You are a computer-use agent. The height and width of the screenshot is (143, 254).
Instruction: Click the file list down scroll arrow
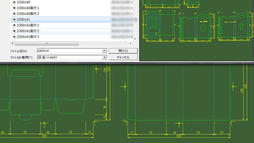(x=135, y=39)
